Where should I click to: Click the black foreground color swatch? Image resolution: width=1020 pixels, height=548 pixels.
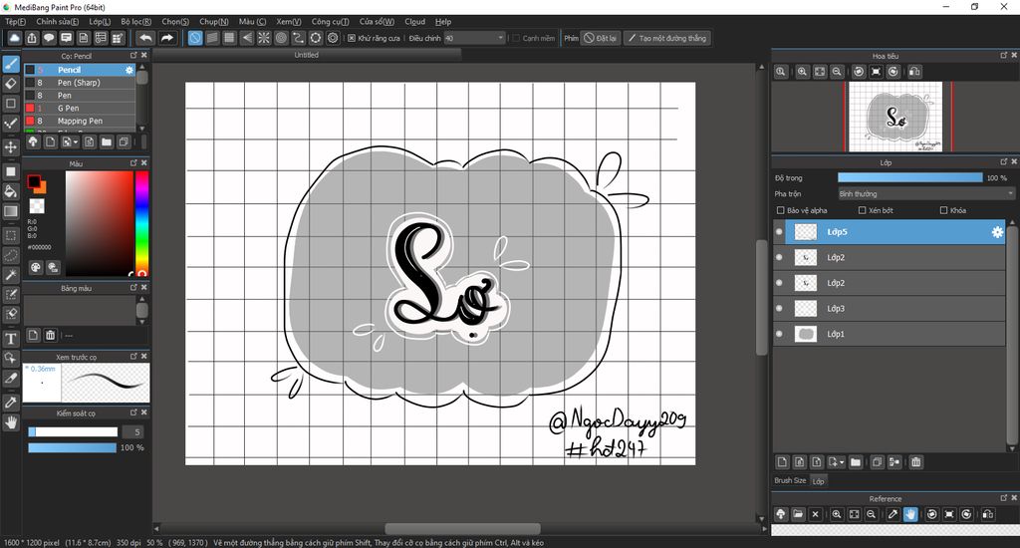[33, 181]
